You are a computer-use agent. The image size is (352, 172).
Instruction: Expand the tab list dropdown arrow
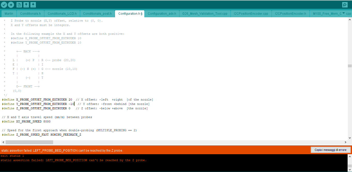(343, 13)
